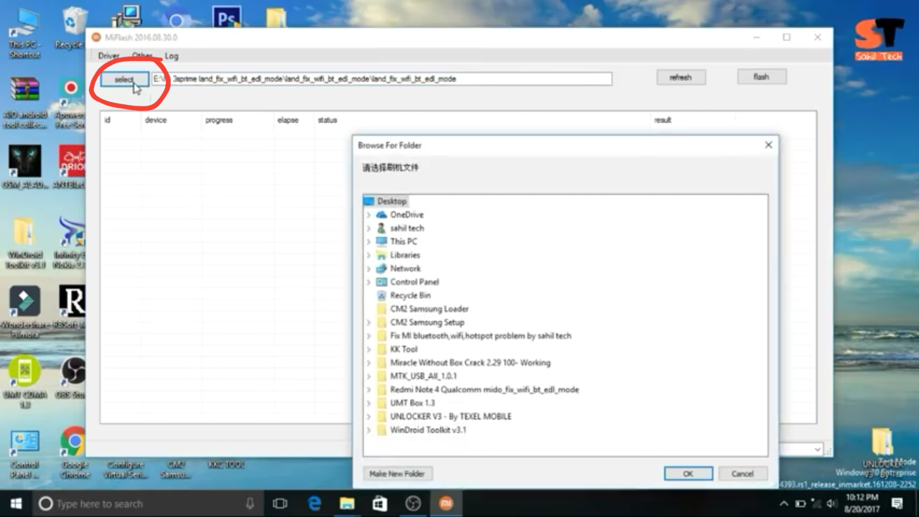
Task: Click the device column header in MiFlash
Action: tap(156, 120)
